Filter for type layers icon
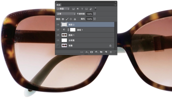172x99 pixels. 82,9
